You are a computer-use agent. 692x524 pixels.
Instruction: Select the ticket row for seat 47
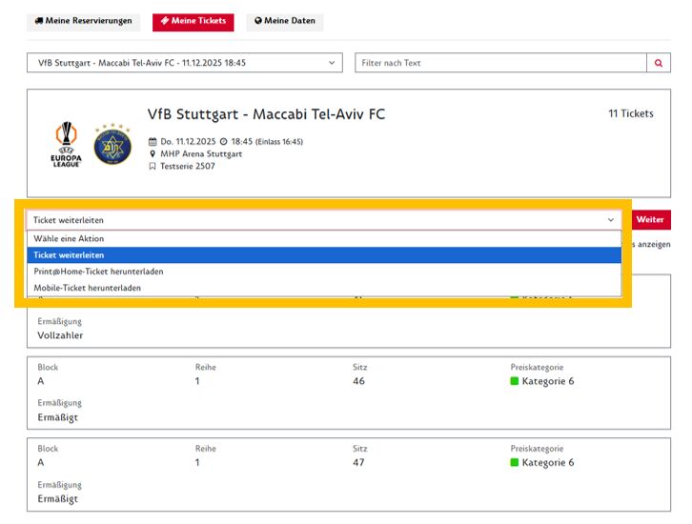348,473
